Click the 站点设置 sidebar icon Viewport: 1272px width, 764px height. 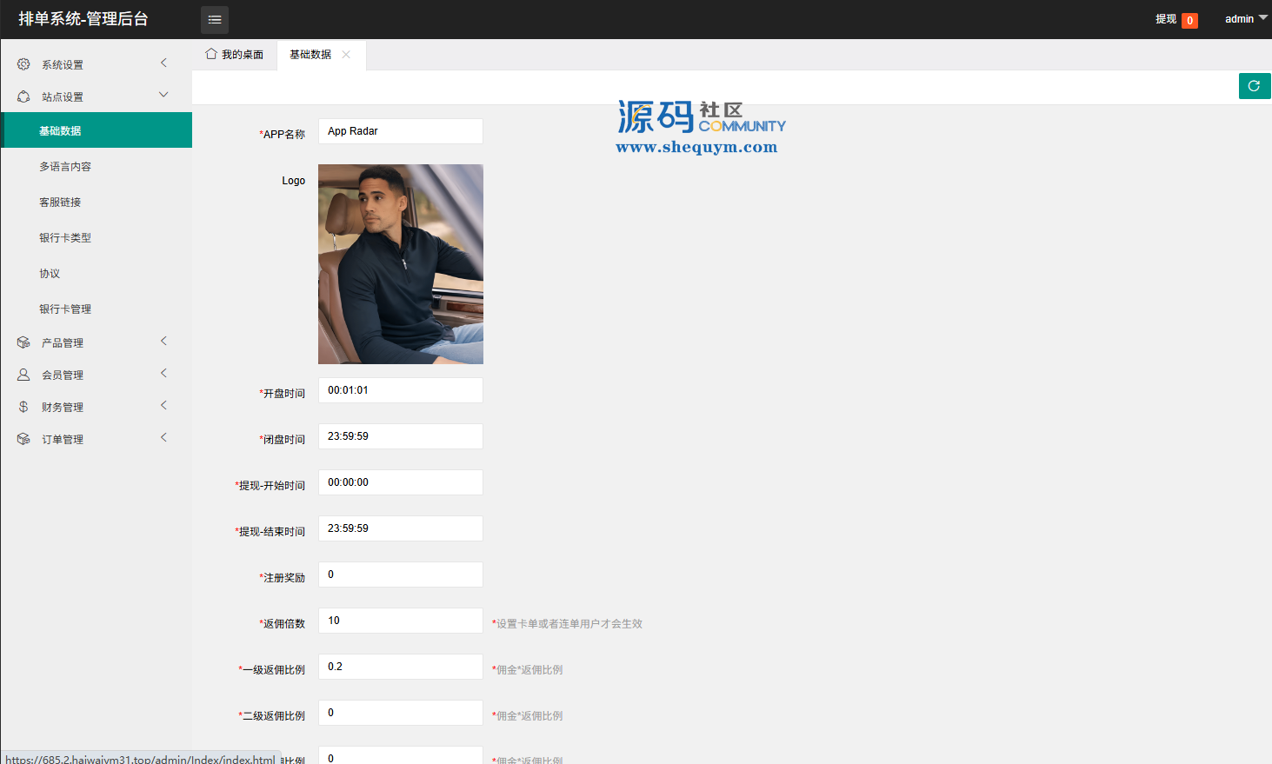23,96
